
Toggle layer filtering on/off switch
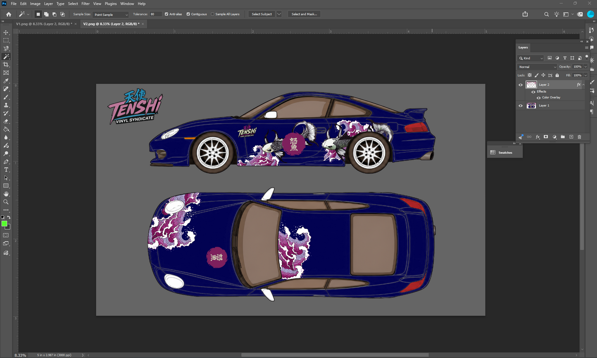click(586, 57)
